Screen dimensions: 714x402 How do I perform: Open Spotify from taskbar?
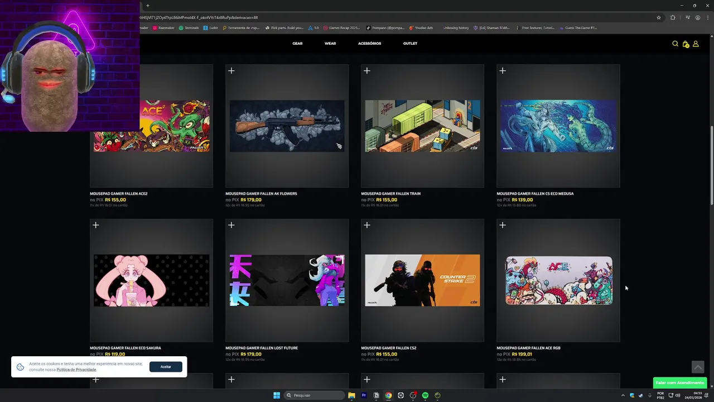(x=425, y=395)
